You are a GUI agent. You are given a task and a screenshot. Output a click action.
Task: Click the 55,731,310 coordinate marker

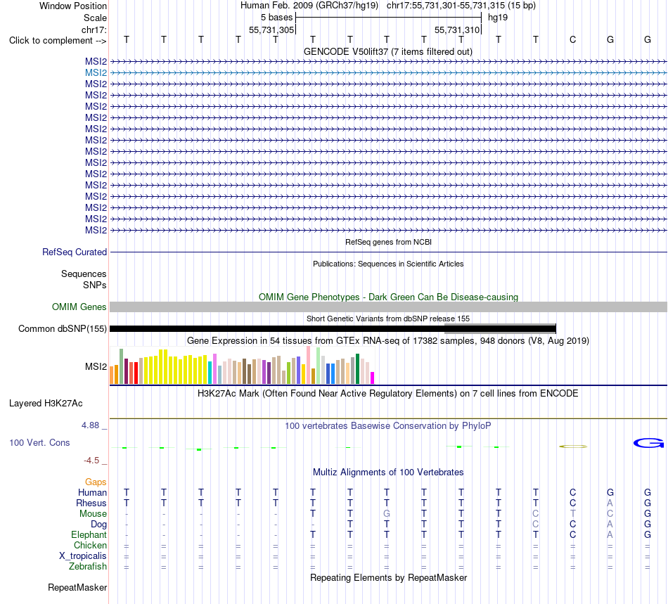pos(457,30)
